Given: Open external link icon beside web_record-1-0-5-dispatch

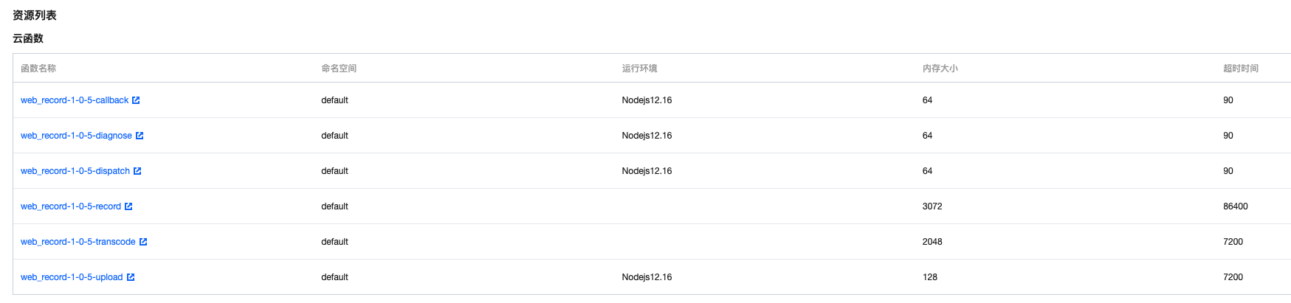Looking at the screenshot, I should click(137, 171).
